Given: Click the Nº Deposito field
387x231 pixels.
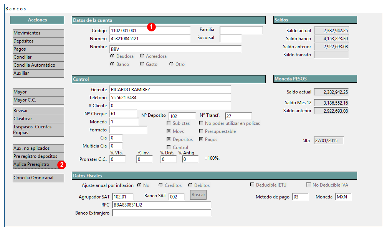Looking at the screenshot, I should 182,116.
